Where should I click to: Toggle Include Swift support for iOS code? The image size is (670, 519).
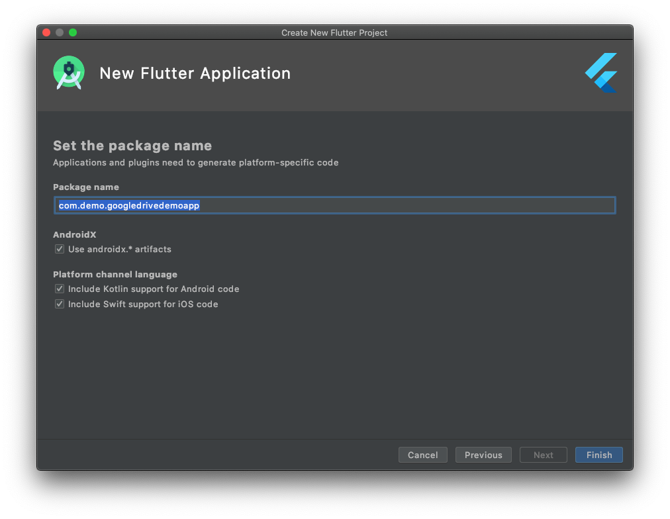coord(60,304)
